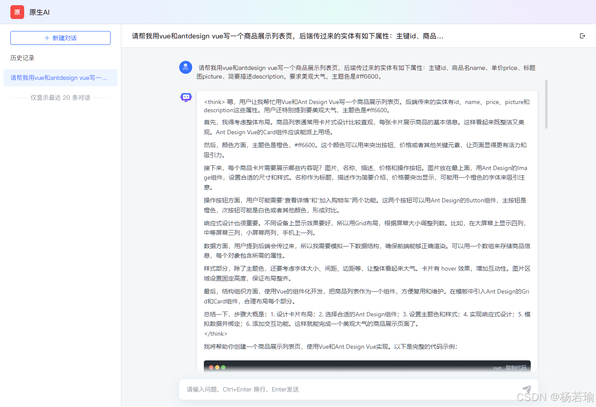
Task: Click the conversation title in header
Action: click(x=288, y=36)
